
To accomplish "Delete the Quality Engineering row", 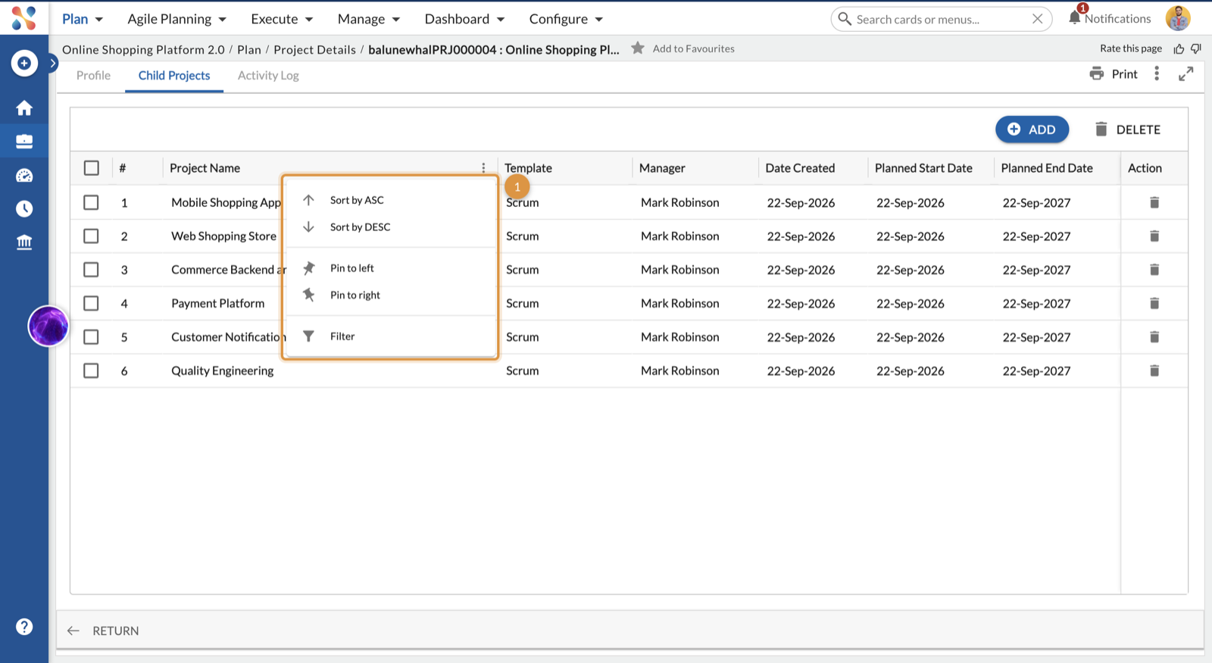I will pos(1154,371).
